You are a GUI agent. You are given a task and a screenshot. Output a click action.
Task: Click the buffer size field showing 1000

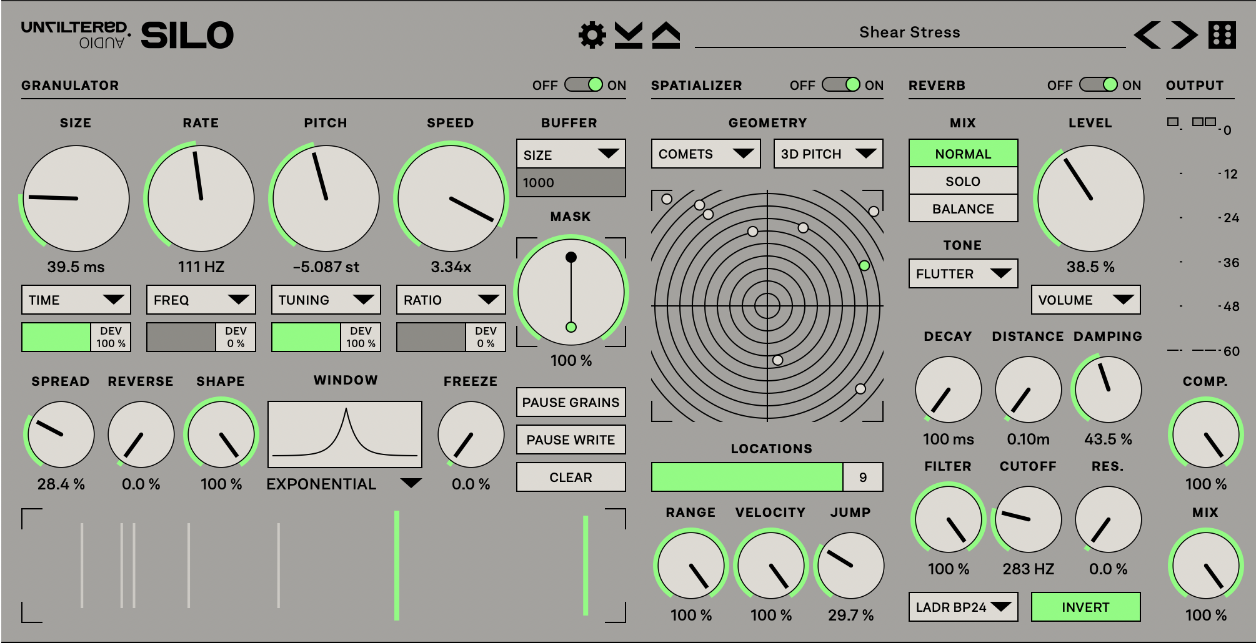click(x=571, y=182)
